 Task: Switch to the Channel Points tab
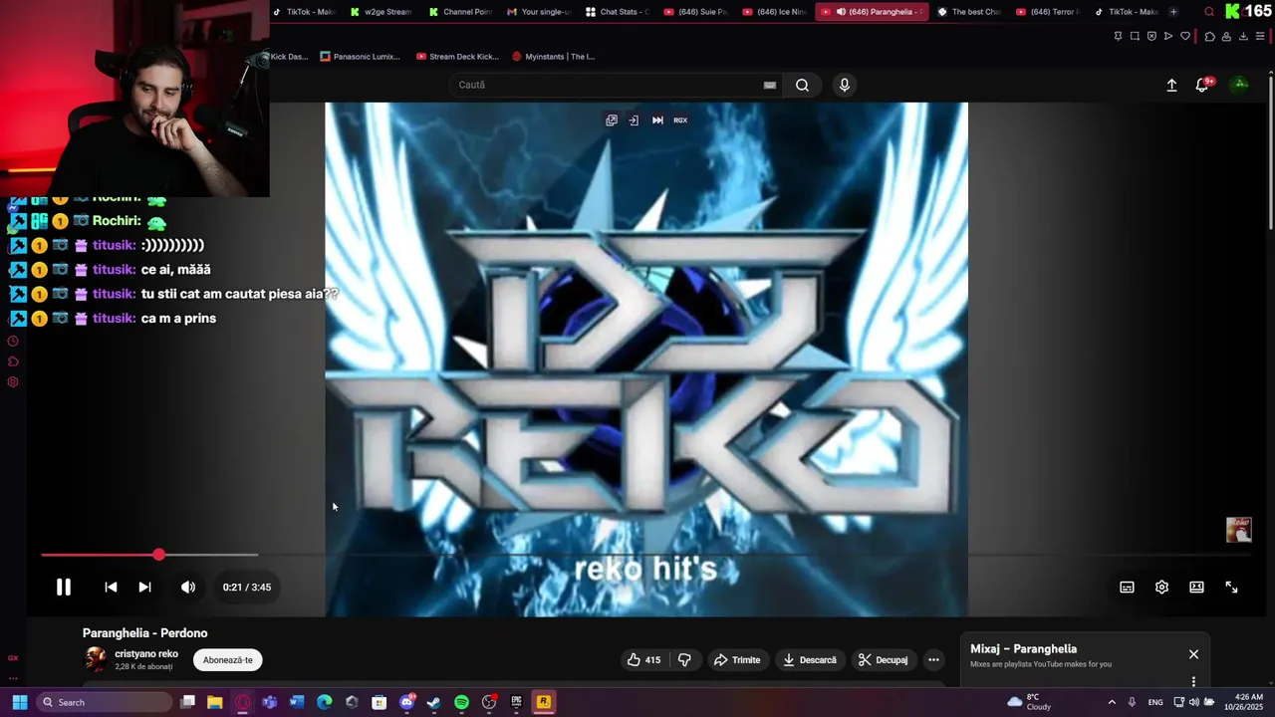click(460, 12)
